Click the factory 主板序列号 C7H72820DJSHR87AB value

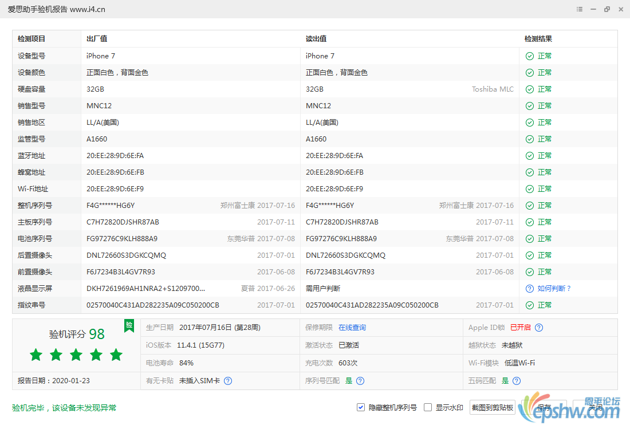coord(123,222)
